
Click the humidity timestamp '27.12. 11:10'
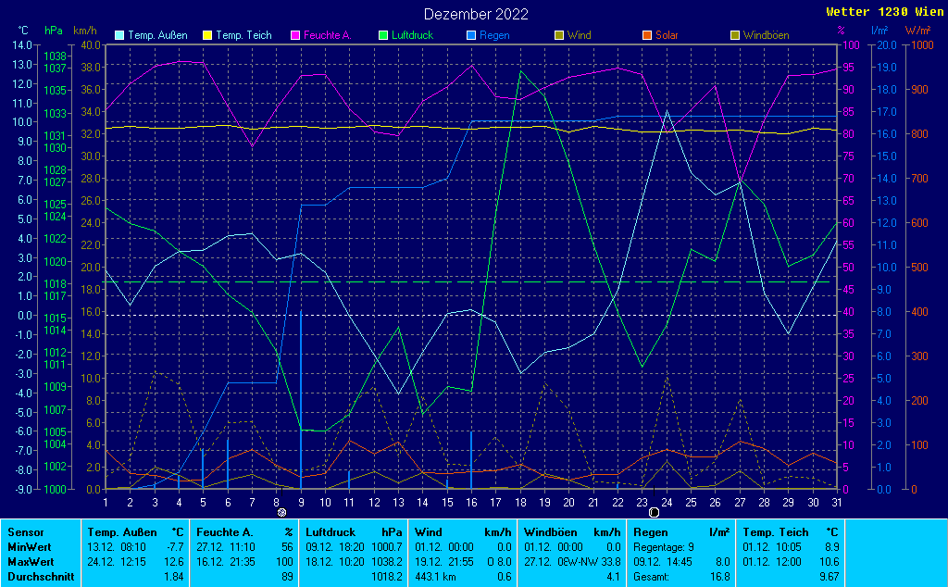pyautogui.click(x=226, y=547)
